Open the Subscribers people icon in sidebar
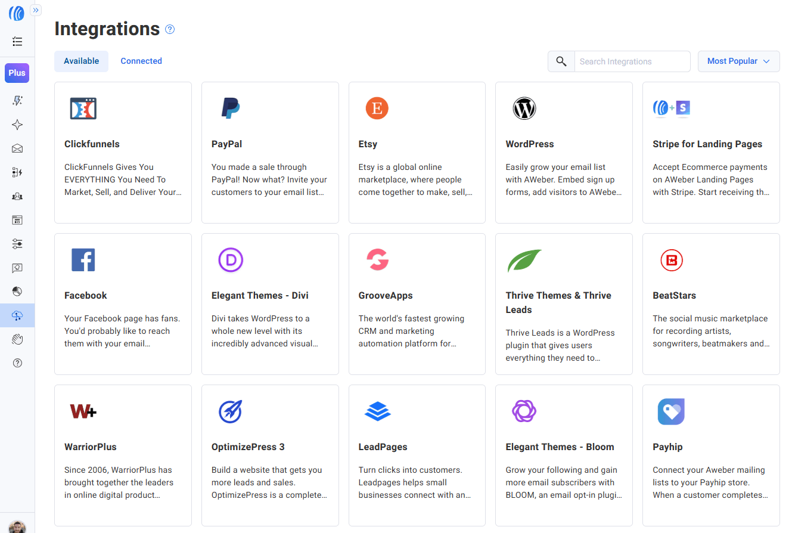Viewport: 792px width, 533px height. (x=17, y=196)
